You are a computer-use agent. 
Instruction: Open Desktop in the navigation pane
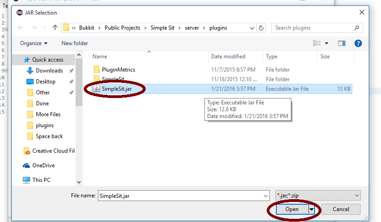(46, 82)
